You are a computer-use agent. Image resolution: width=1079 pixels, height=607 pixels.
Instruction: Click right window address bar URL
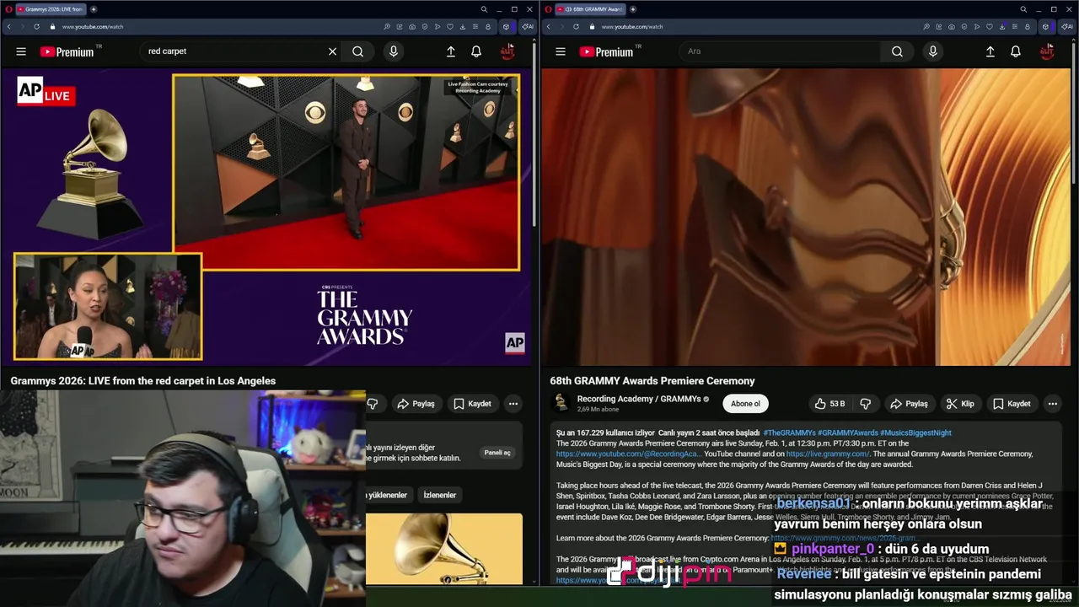[632, 26]
